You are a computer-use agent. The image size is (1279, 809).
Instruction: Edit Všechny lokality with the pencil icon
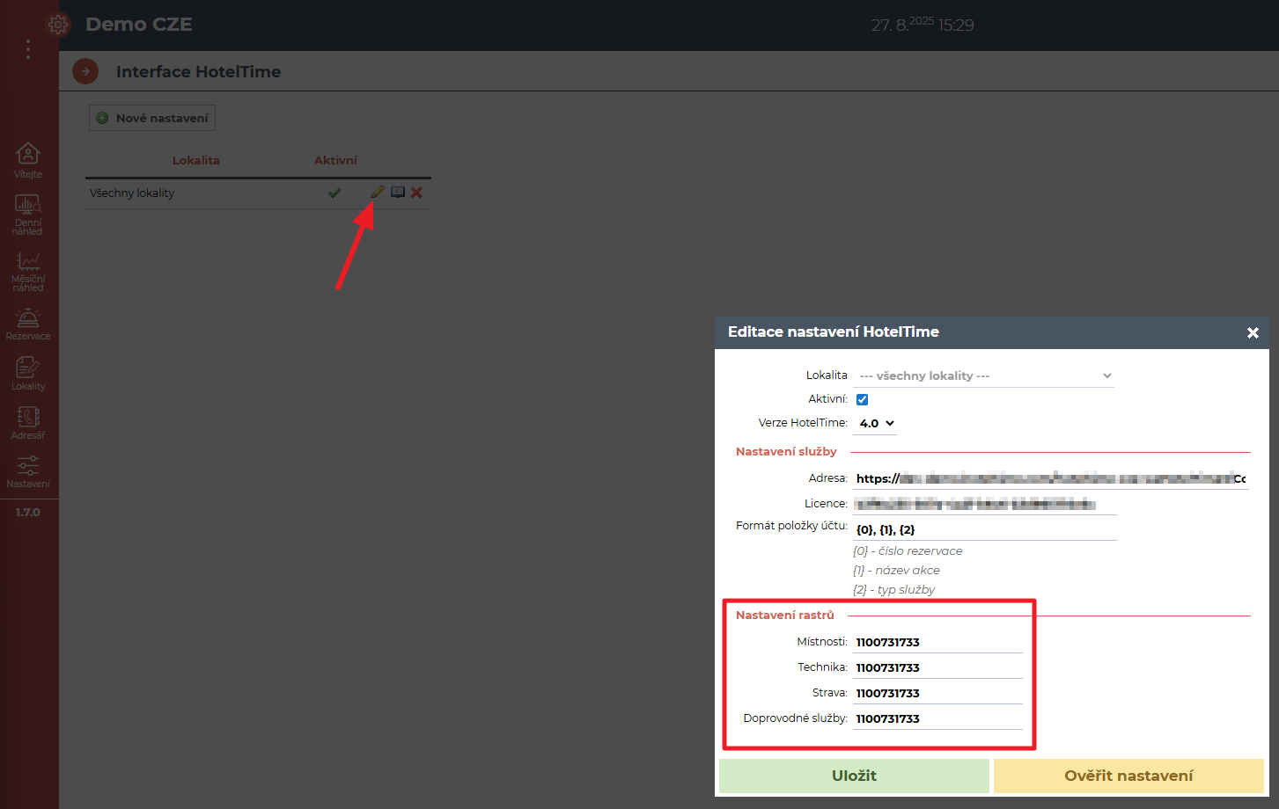[x=378, y=193]
